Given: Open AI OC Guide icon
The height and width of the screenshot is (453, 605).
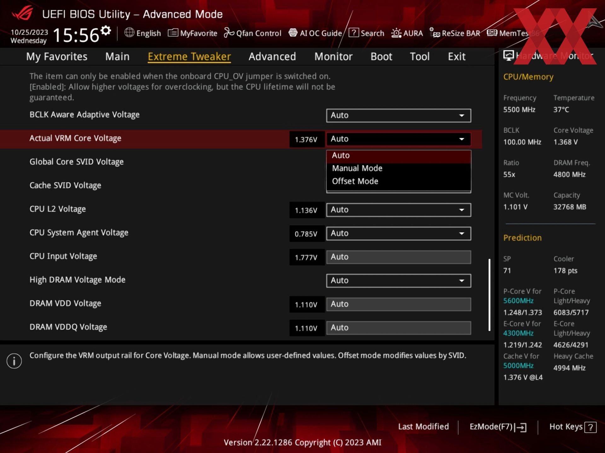Looking at the screenshot, I should click(293, 33).
